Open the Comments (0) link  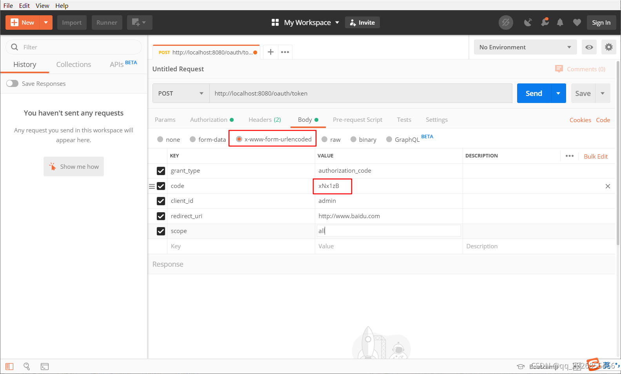click(x=581, y=69)
